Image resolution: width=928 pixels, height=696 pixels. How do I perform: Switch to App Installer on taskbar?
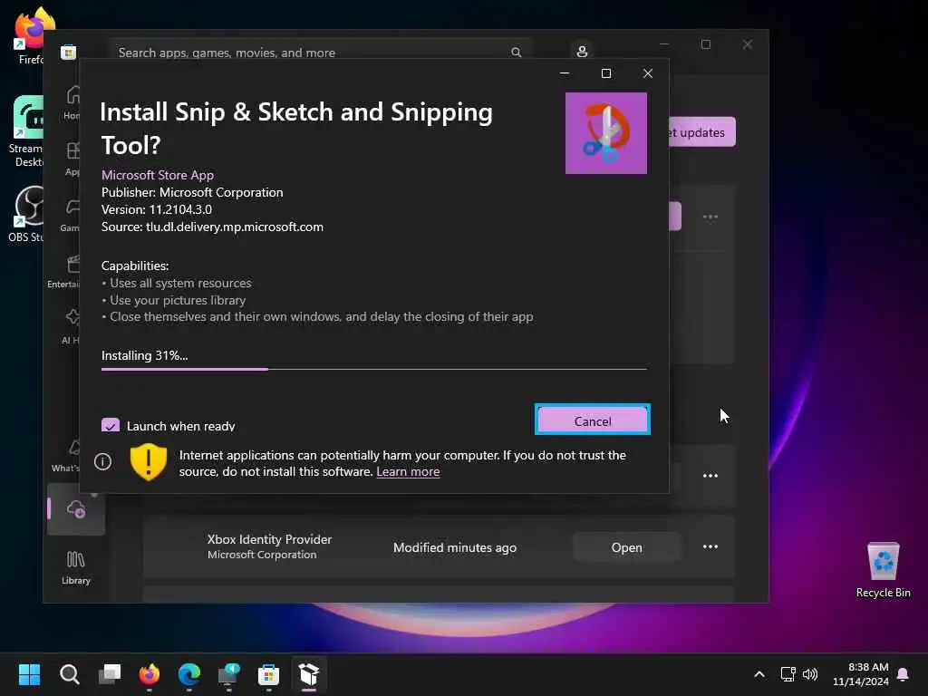(x=309, y=674)
